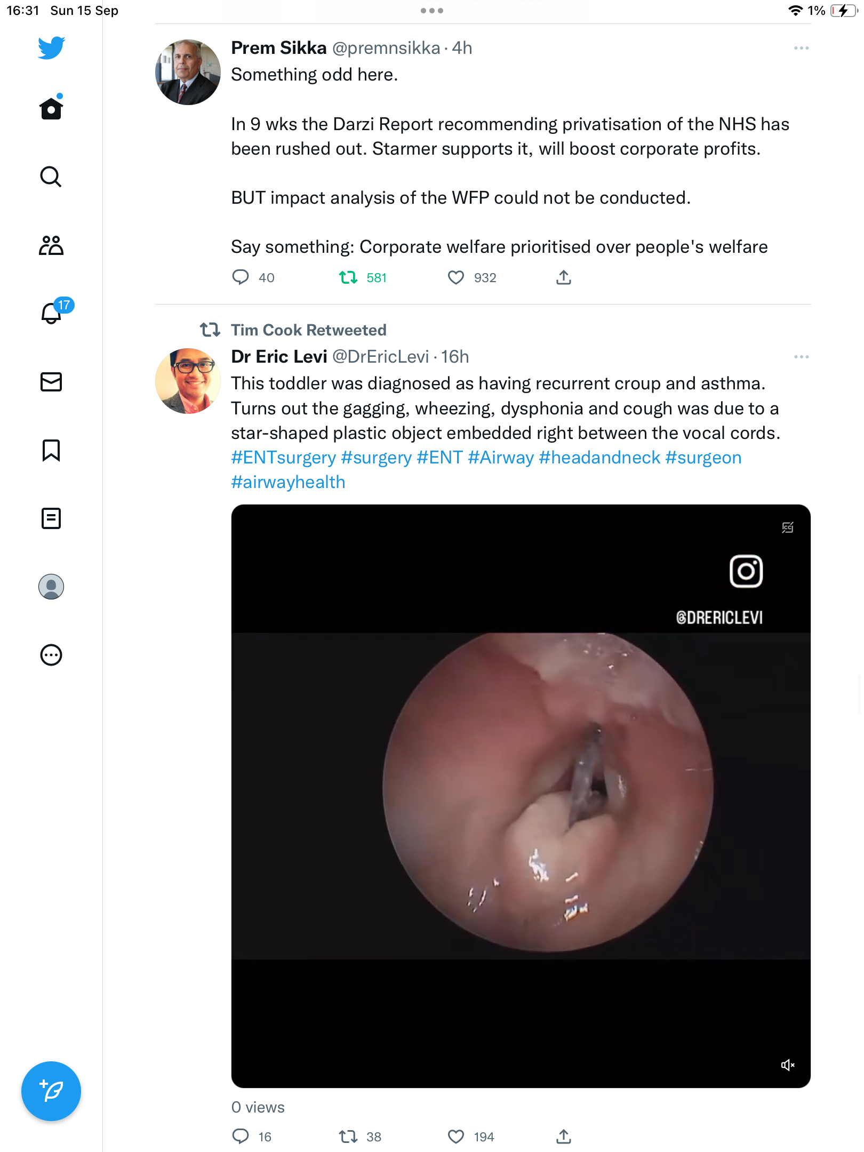Open @premnsikka handle
Viewport: 864px width, 1152px height.
click(x=386, y=48)
